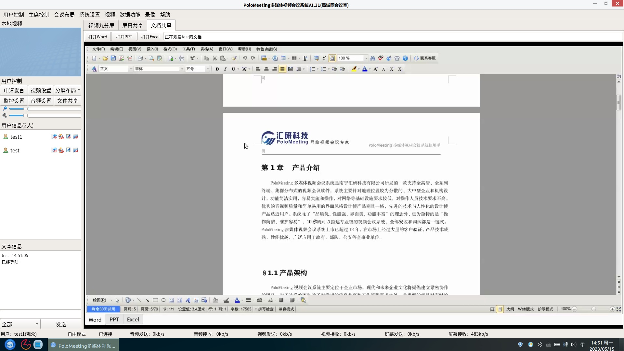Screen dimensions: 624x351
Task: Click the Save icon in document toolbar
Action: pyautogui.click(x=113, y=58)
